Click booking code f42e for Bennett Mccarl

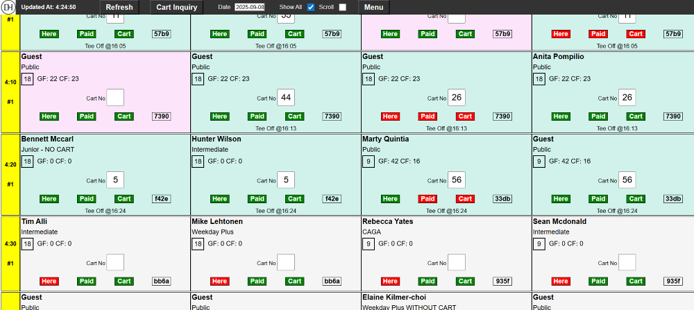(161, 198)
